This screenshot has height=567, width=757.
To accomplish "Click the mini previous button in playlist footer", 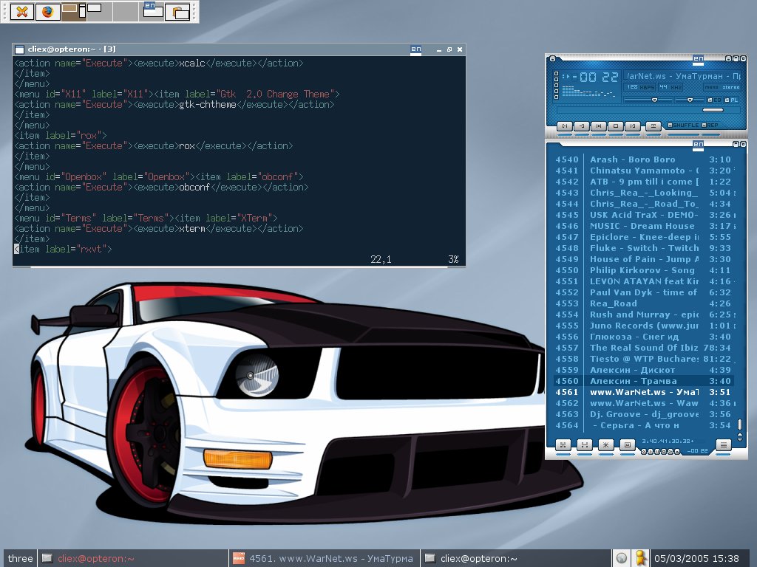I will [644, 452].
